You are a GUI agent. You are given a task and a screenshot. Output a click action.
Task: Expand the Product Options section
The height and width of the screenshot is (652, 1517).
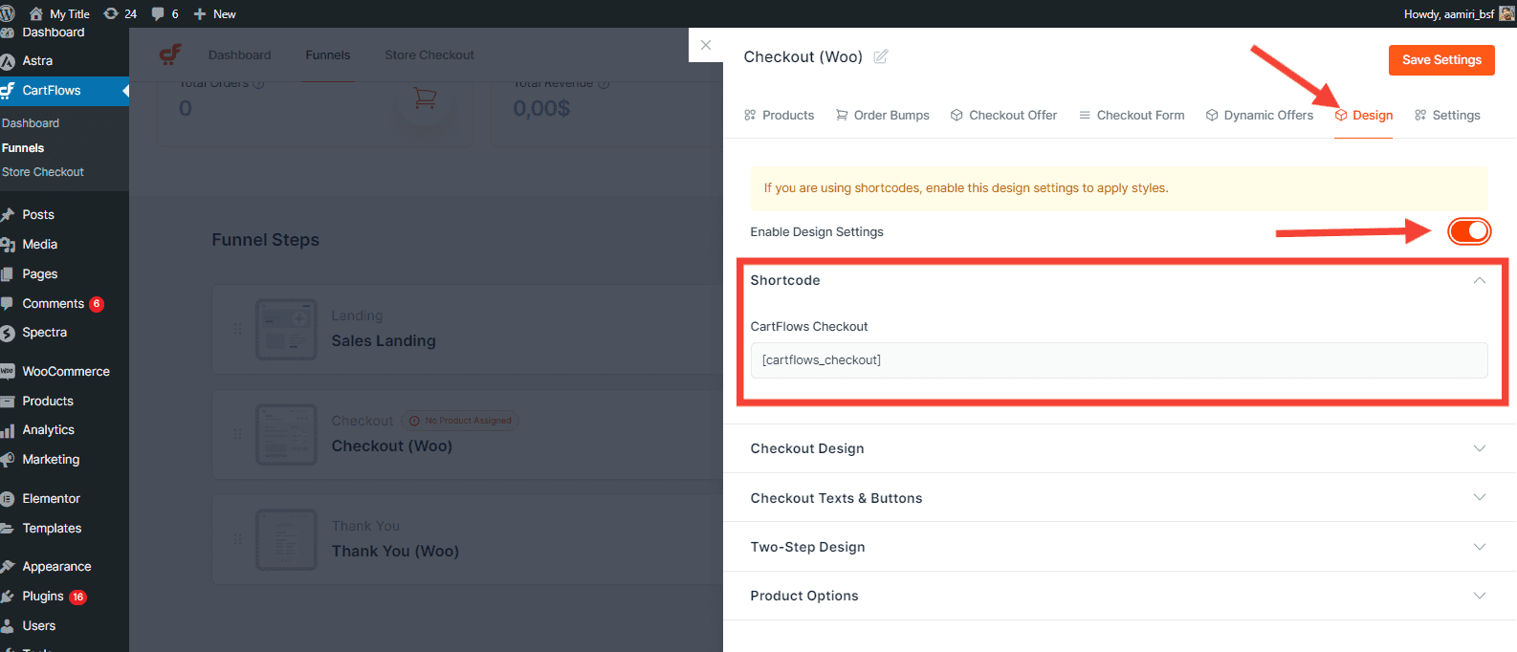point(1479,596)
